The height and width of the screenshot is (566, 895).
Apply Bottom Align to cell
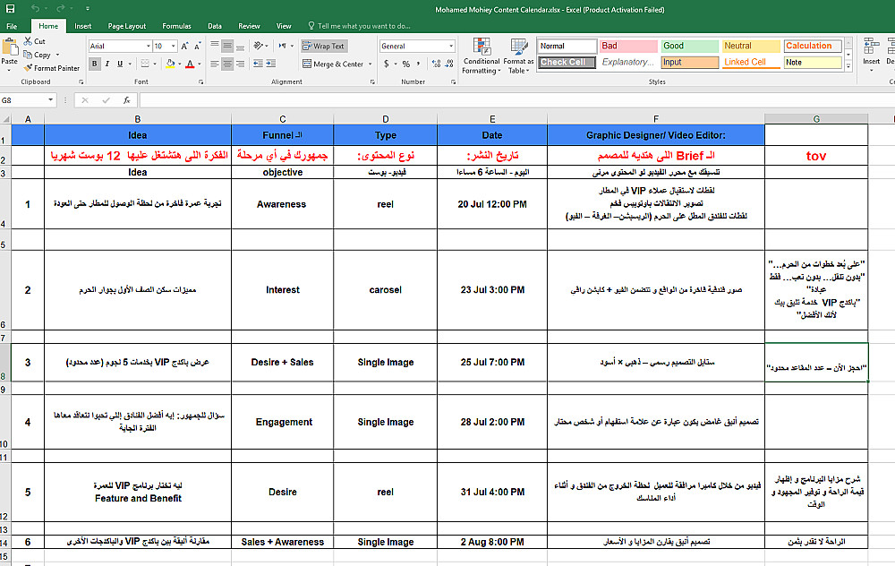pyautogui.click(x=240, y=47)
